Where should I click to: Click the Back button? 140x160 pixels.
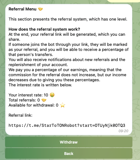click(x=69, y=153)
